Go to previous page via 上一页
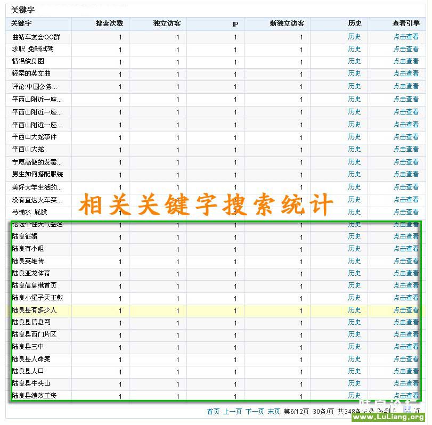 pyautogui.click(x=232, y=412)
